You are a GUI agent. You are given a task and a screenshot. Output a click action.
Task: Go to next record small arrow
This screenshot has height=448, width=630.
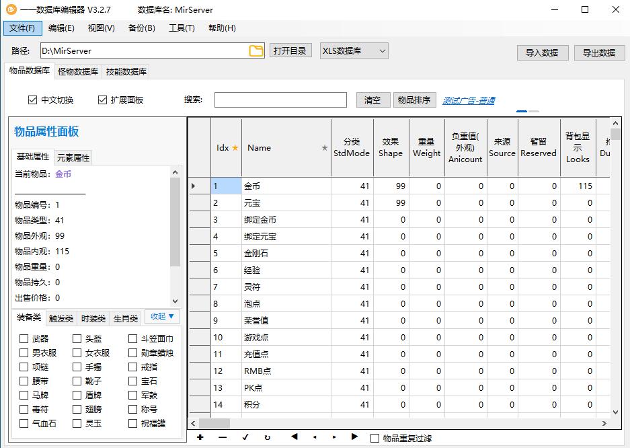click(x=334, y=437)
